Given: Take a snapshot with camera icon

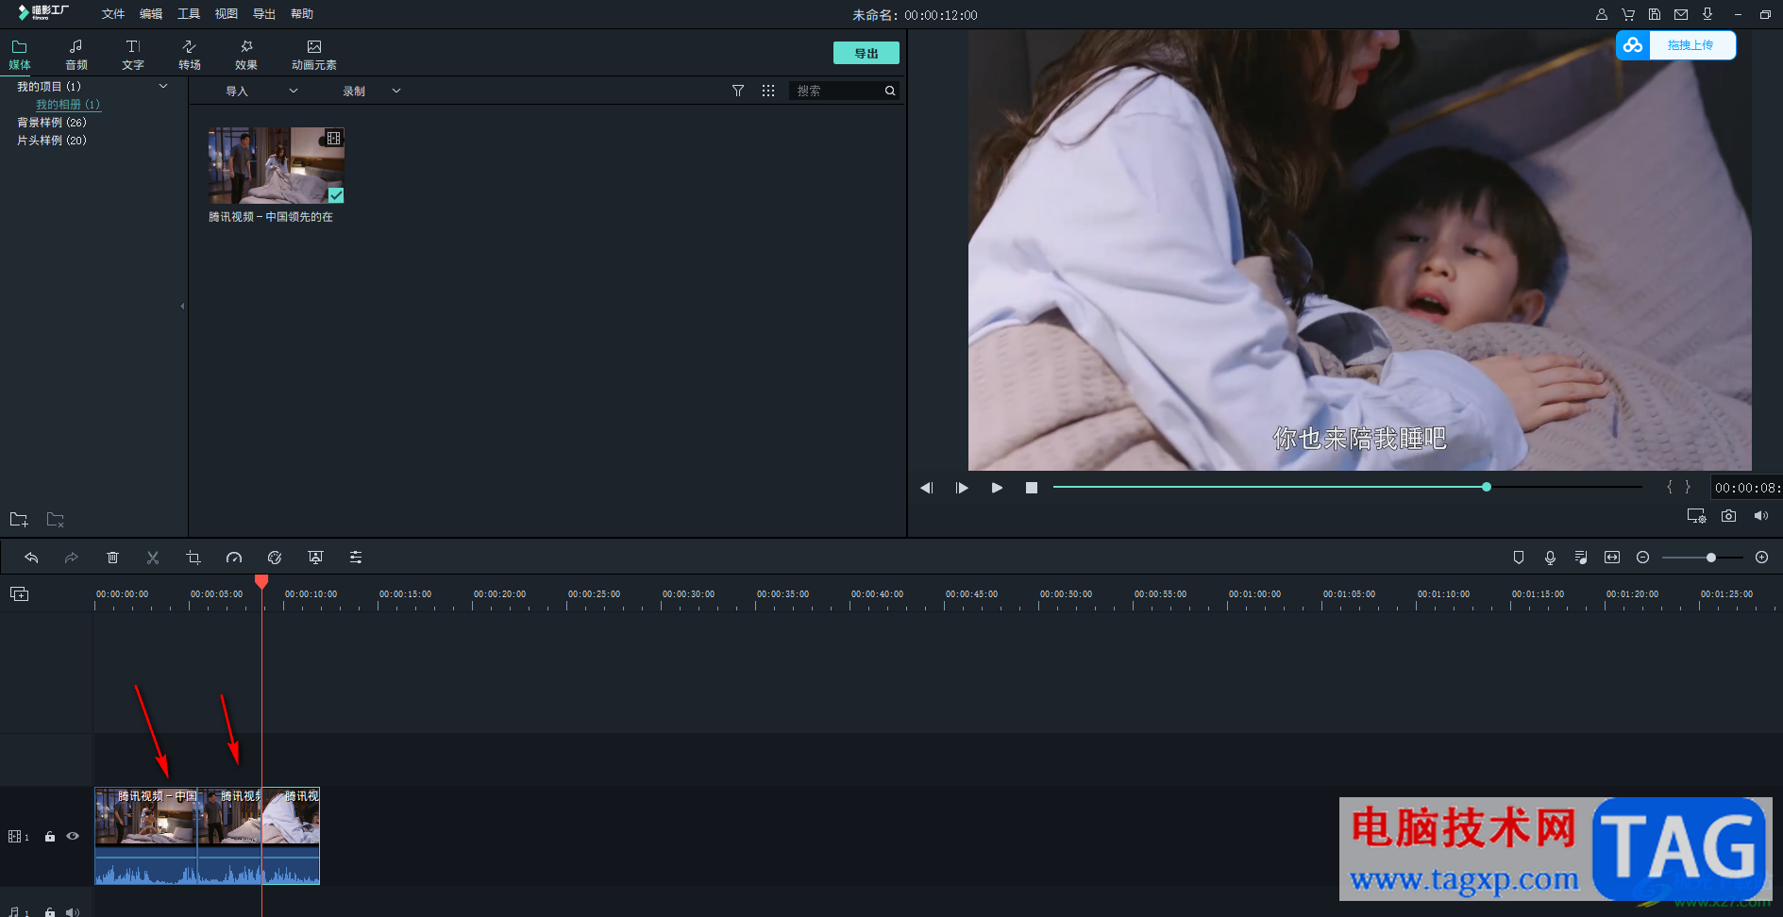Looking at the screenshot, I should (1728, 516).
